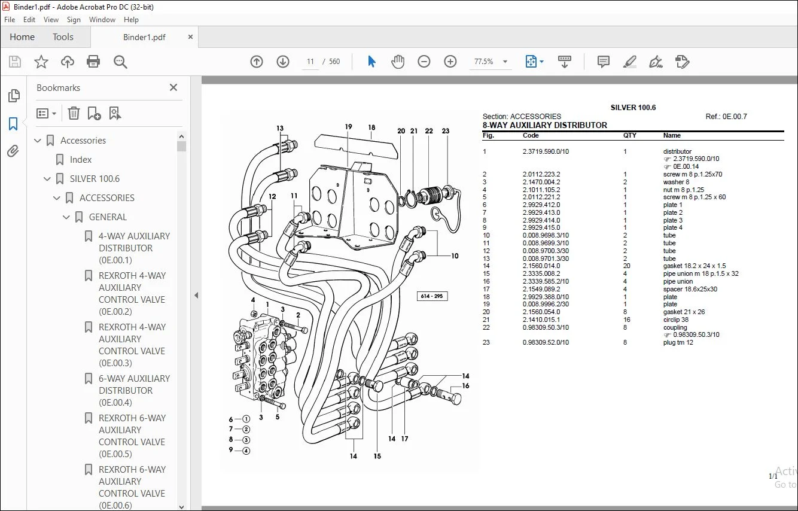Follow the 0.98309.50.3/10 cross-reference link
This screenshot has width=798, height=511.
(x=696, y=335)
